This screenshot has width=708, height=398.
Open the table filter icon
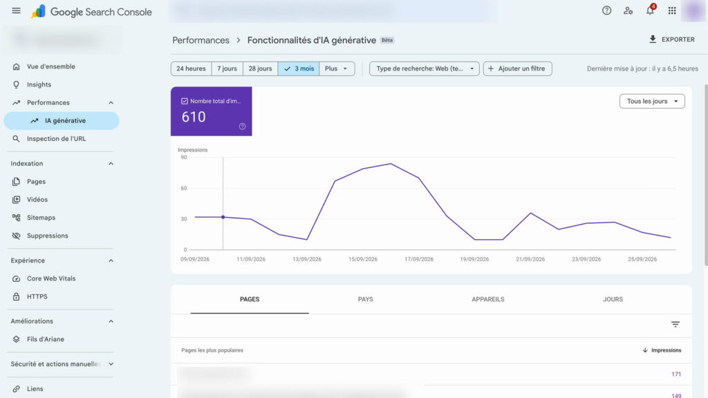tap(675, 325)
